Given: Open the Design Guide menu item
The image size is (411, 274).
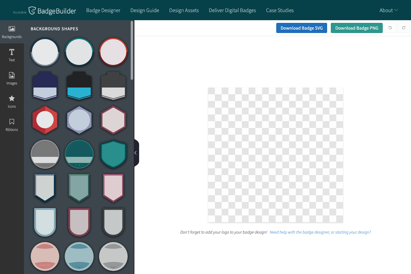Looking at the screenshot, I should tap(145, 10).
